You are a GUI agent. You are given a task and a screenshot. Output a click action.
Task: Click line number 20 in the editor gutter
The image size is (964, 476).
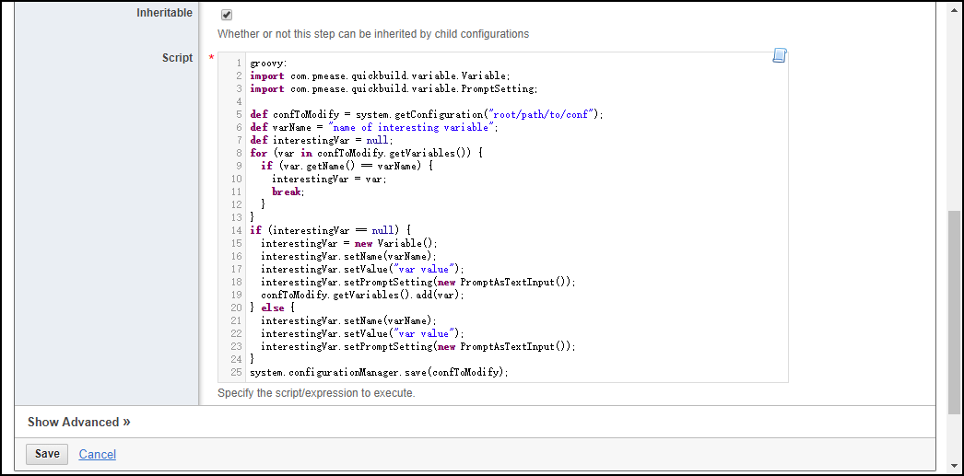click(236, 308)
